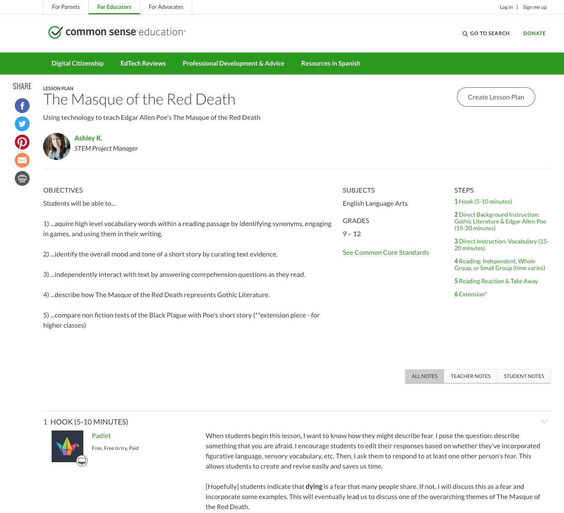Click the Common Sense checkmark logo
Screen dimensions: 564x513
pyautogui.click(x=55, y=31)
